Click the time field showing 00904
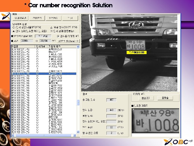 (27, 41)
